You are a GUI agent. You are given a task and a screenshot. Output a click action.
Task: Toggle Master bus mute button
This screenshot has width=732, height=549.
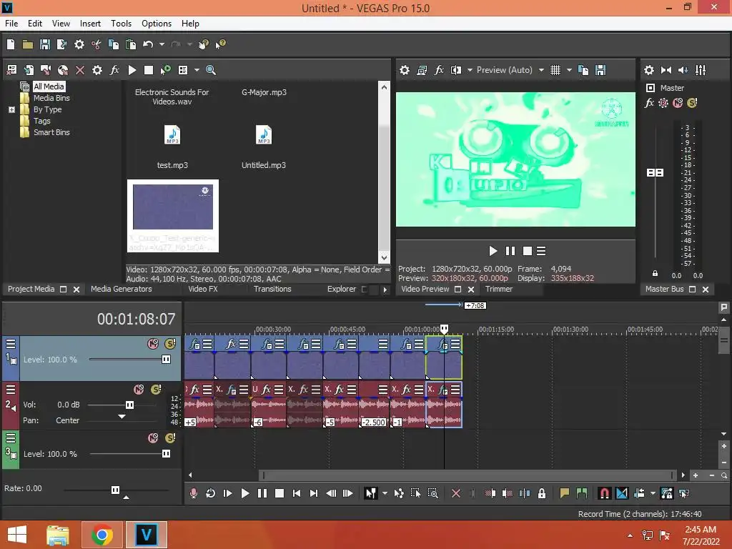pos(678,103)
